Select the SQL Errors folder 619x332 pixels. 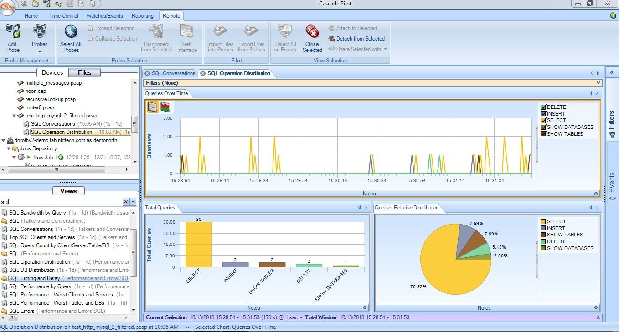22,311
